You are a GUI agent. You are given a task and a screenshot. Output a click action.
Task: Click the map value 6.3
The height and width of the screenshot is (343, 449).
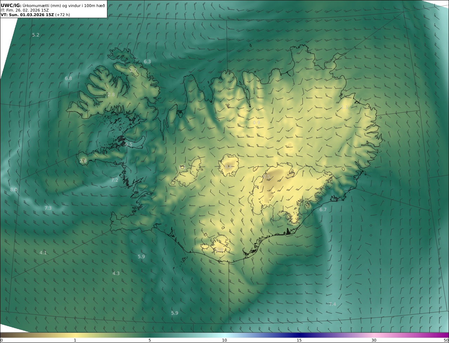(147, 62)
